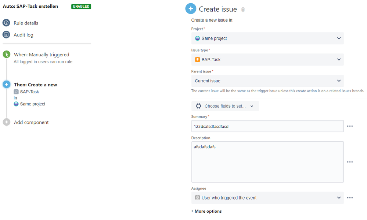Open the Assignee dropdown
This screenshot has height=220, width=367.
click(x=267, y=198)
